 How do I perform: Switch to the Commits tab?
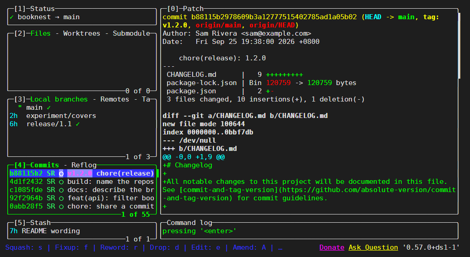[45, 165]
